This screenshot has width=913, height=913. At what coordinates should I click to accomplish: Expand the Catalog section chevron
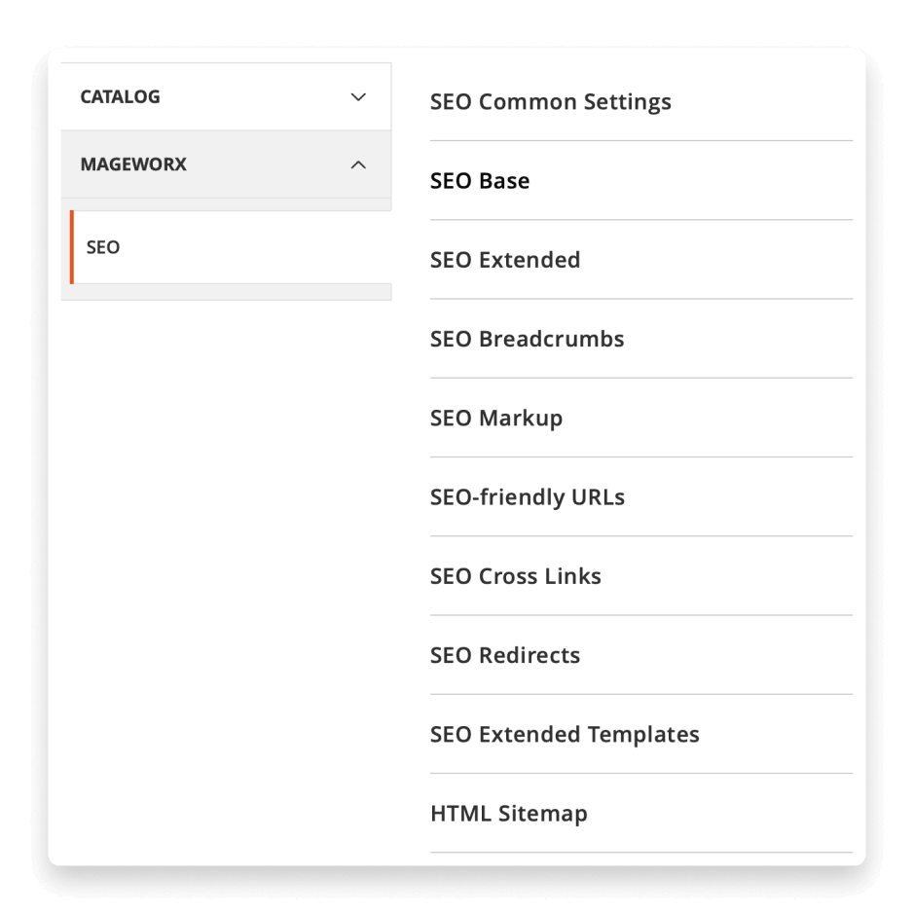pyautogui.click(x=358, y=97)
